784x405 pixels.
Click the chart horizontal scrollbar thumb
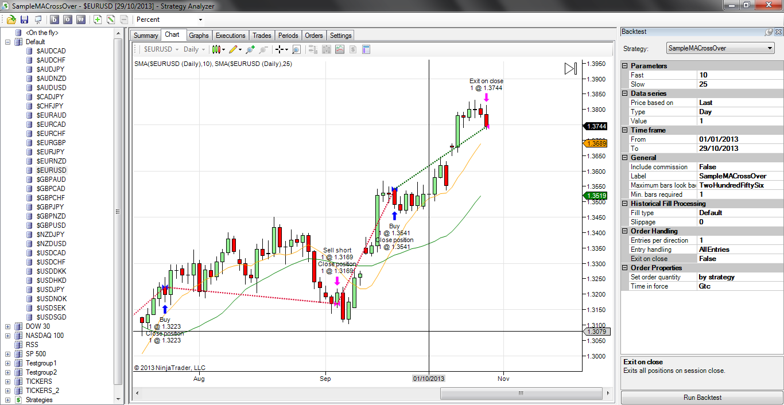[x=521, y=394]
